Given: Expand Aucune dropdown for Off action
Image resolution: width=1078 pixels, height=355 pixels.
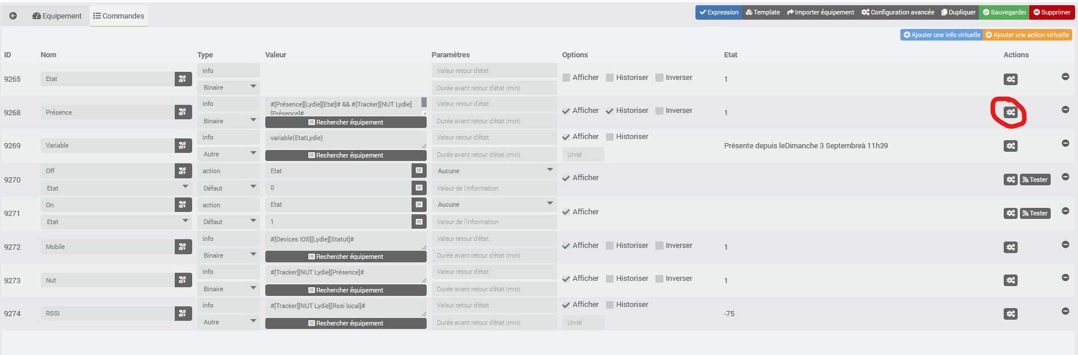Looking at the screenshot, I should [x=493, y=171].
